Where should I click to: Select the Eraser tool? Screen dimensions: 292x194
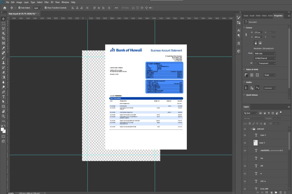click(4, 72)
